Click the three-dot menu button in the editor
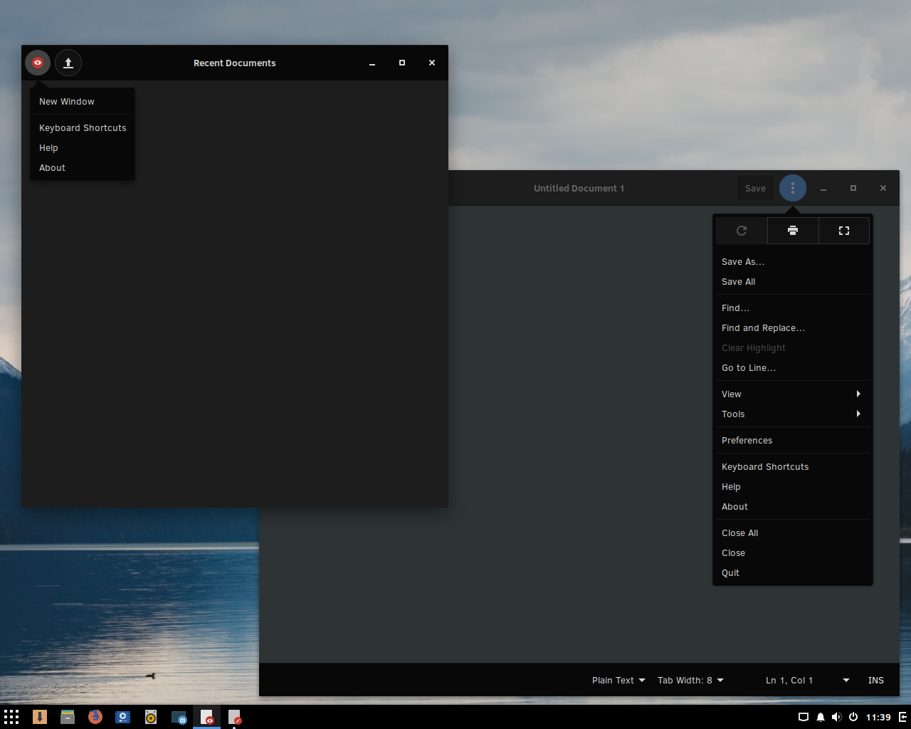The image size is (911, 729). pyautogui.click(x=793, y=188)
